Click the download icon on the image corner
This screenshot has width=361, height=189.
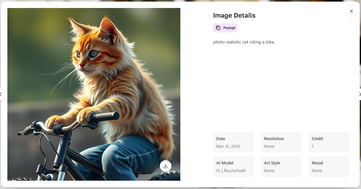[166, 166]
